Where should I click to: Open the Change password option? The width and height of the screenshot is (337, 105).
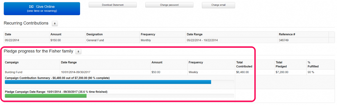click(x=169, y=5)
